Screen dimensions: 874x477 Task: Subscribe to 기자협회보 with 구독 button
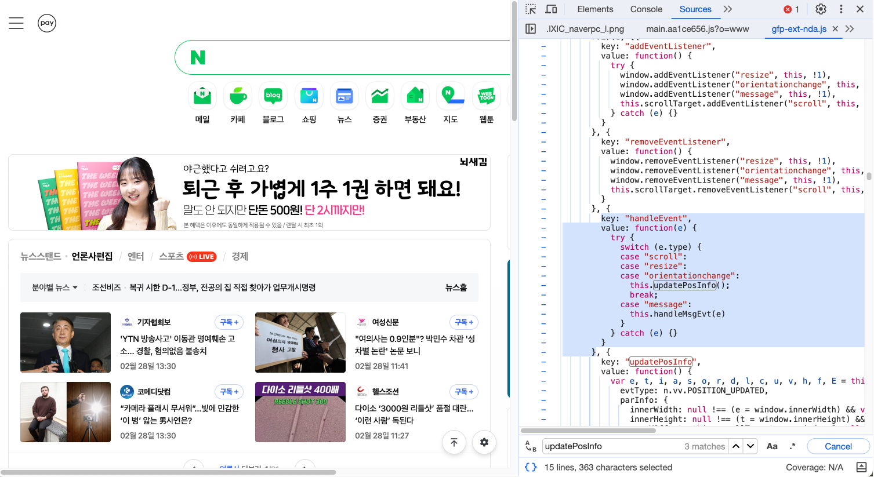coord(229,322)
